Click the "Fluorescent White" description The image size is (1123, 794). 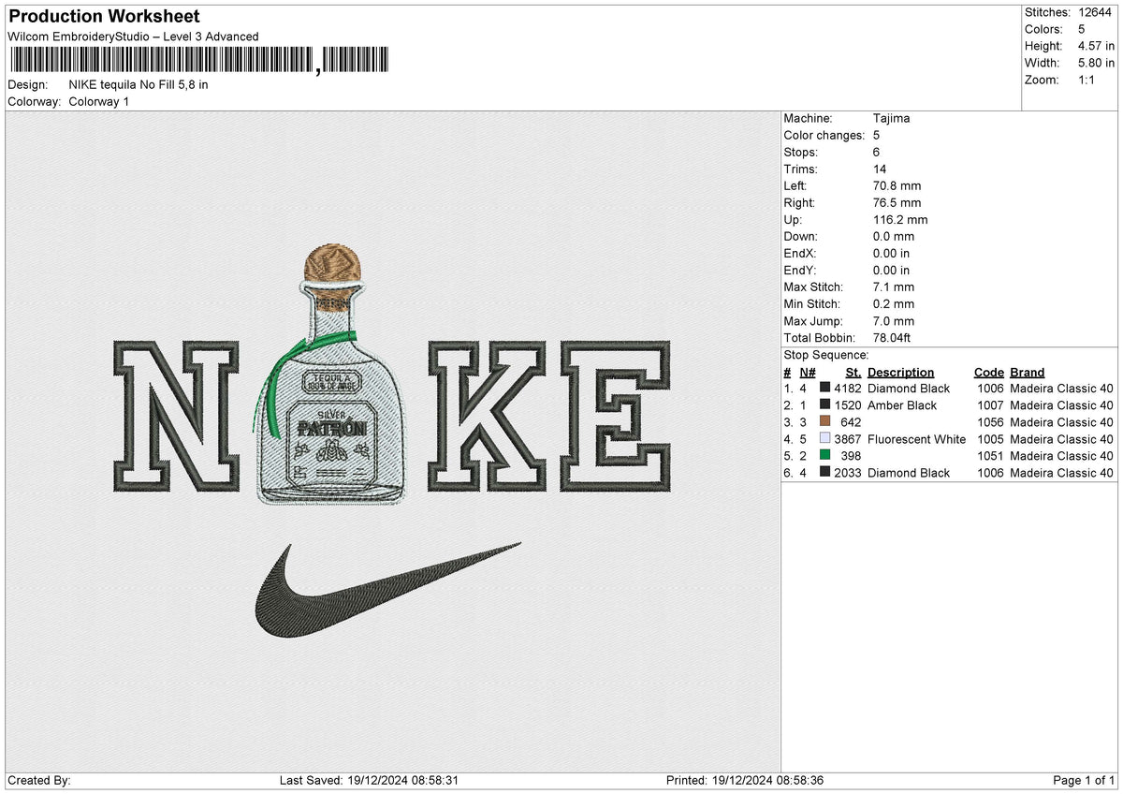[x=916, y=439]
